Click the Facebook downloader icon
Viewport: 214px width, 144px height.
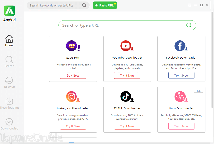181,46
